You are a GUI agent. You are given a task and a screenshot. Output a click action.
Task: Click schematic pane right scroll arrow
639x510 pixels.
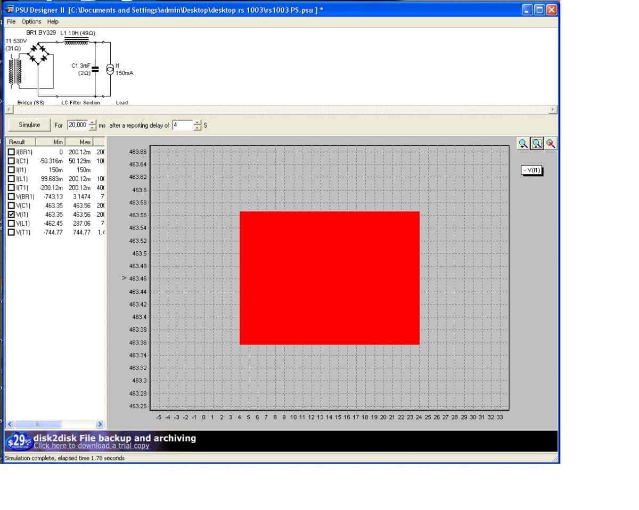pos(553,110)
